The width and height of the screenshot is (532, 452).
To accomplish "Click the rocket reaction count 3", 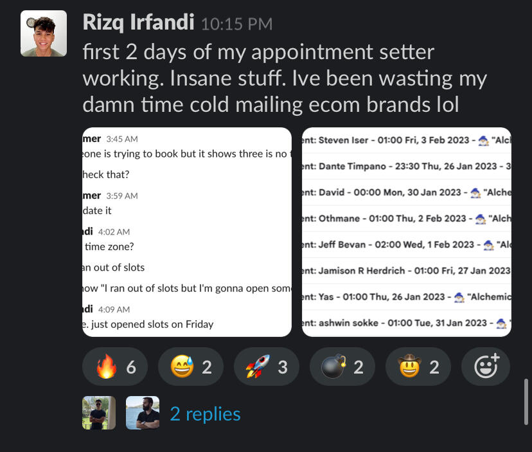I will point(283,367).
